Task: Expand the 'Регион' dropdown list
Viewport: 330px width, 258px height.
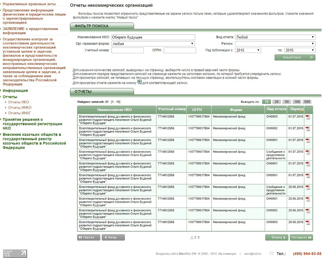Action: tap(275, 44)
